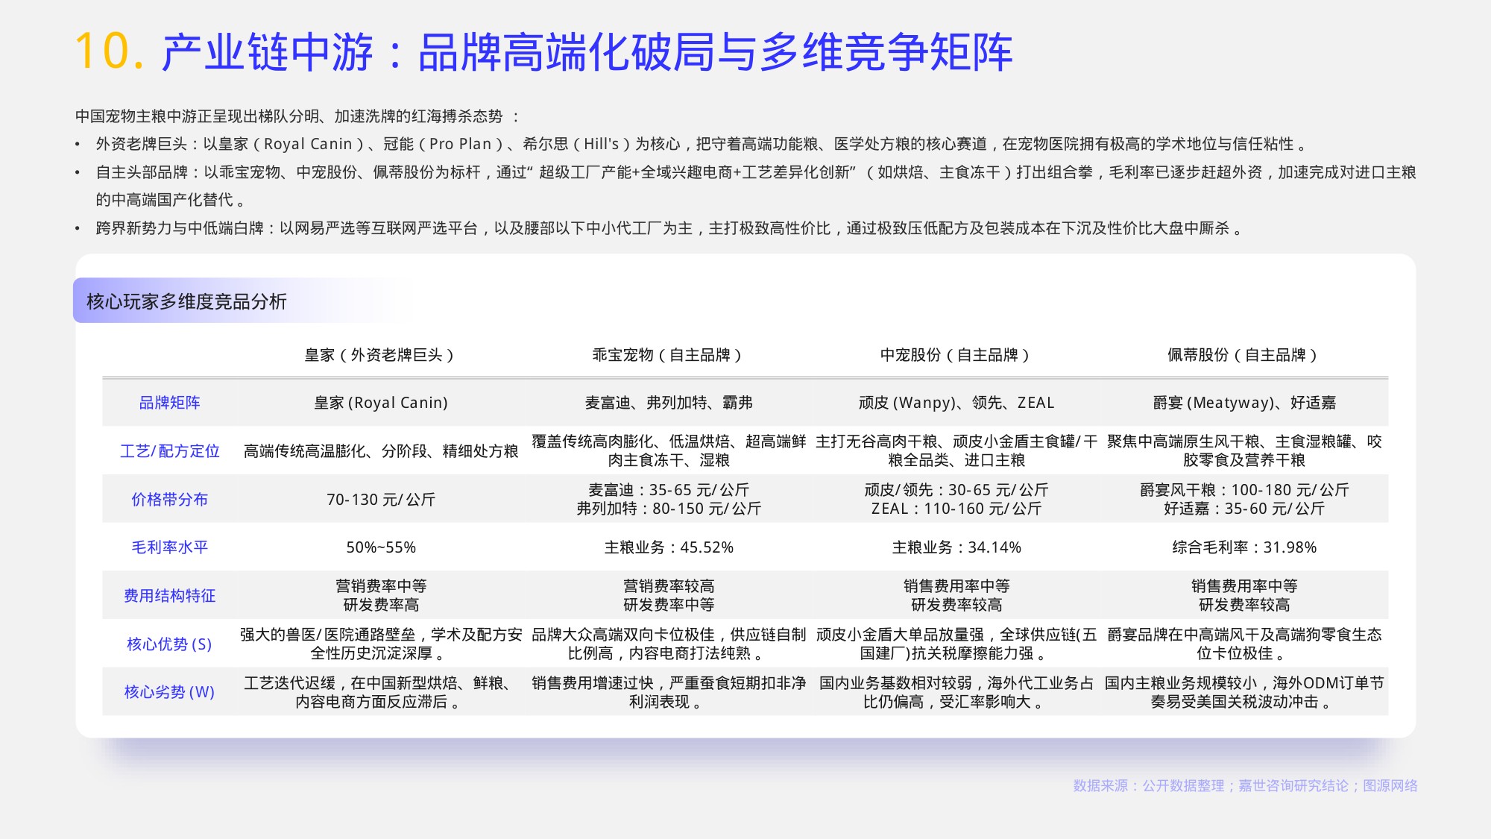The width and height of the screenshot is (1491, 839).
Task: Select column header 皇家（外资老牌巨头）
Action: click(380, 355)
